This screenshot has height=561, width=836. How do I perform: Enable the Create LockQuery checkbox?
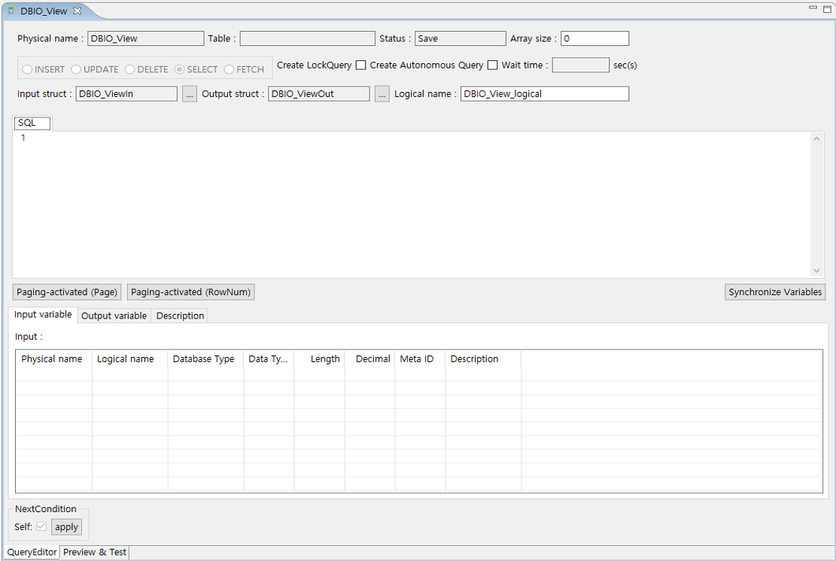pos(361,66)
